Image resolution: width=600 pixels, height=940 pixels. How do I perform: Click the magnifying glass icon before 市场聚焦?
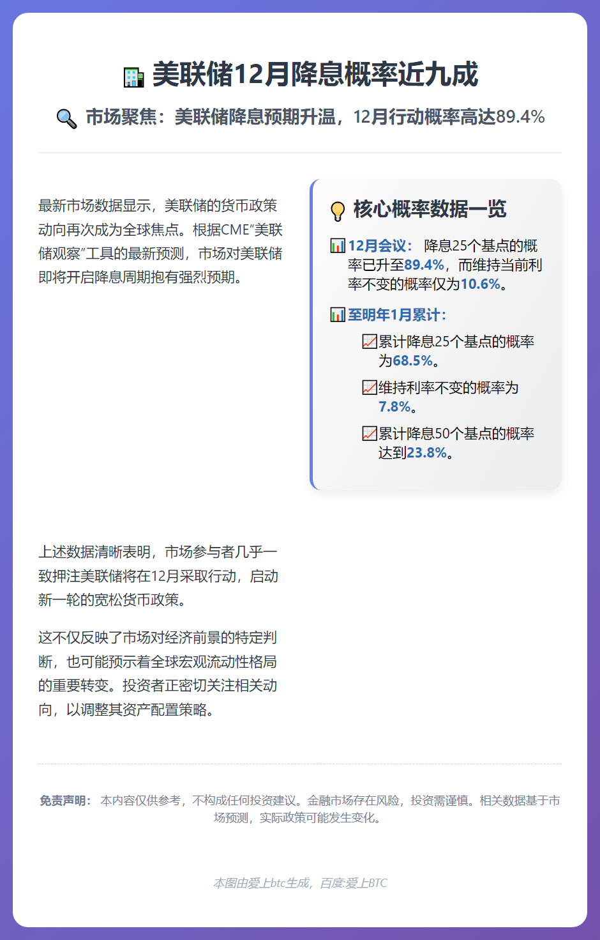pyautogui.click(x=67, y=118)
